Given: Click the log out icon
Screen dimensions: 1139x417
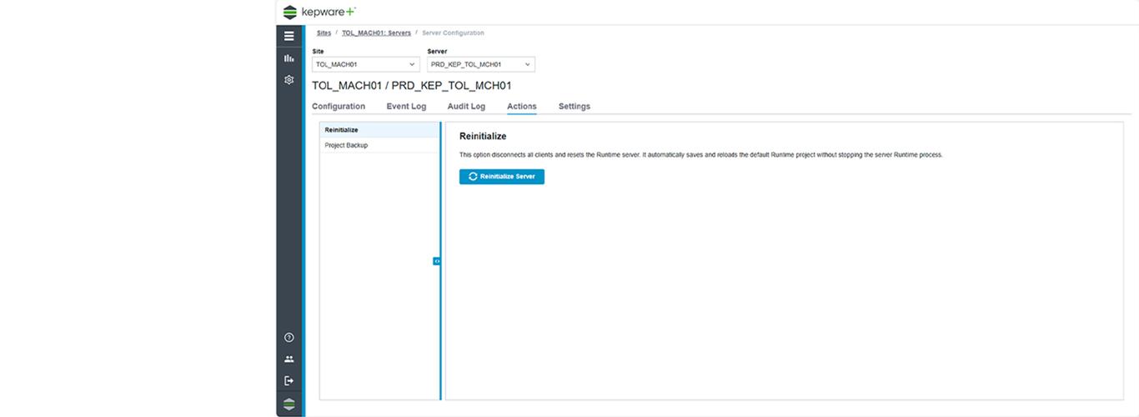Looking at the screenshot, I should (289, 381).
